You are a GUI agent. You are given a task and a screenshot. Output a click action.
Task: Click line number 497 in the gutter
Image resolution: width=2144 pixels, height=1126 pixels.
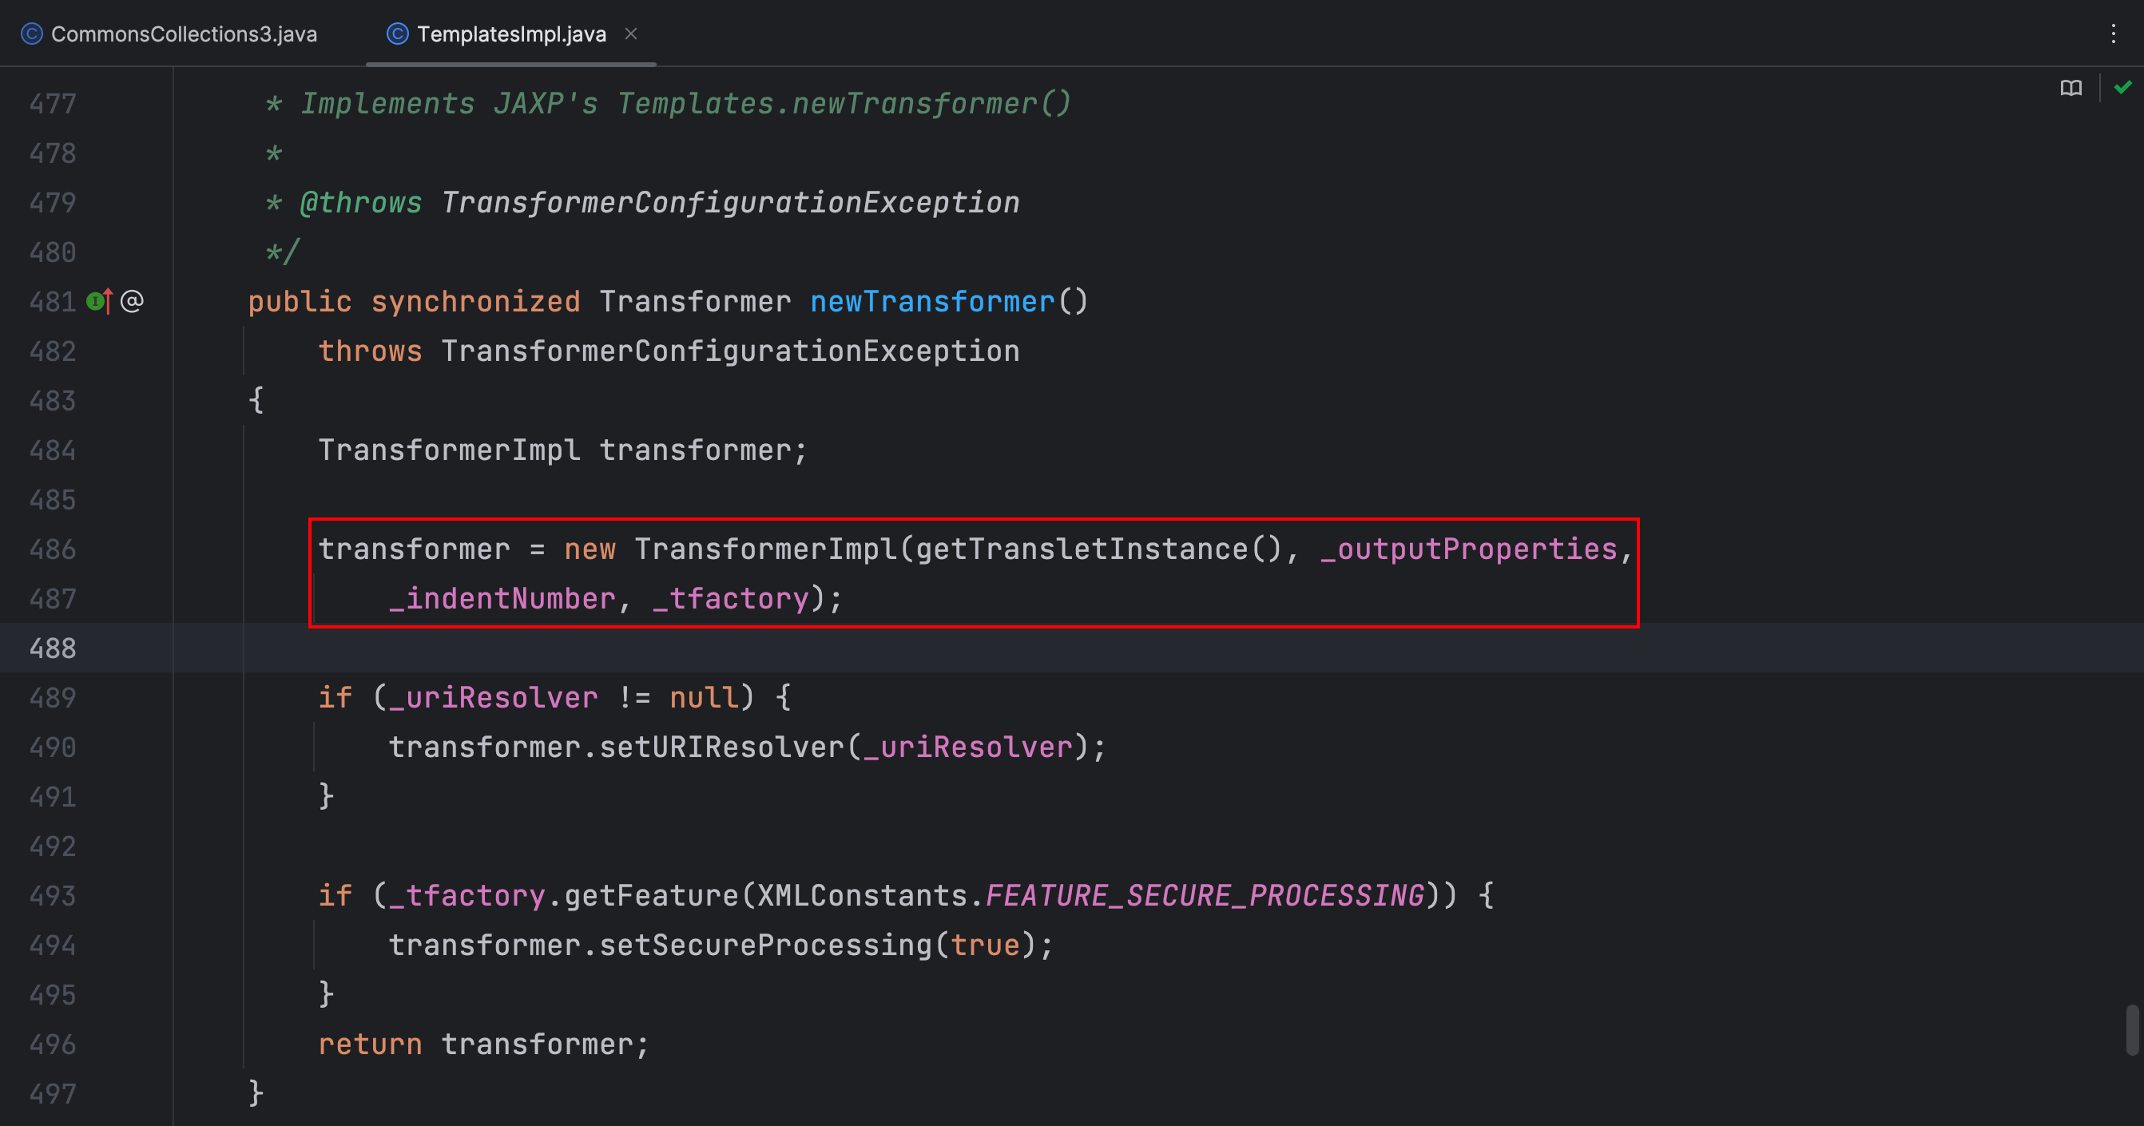point(53,1094)
